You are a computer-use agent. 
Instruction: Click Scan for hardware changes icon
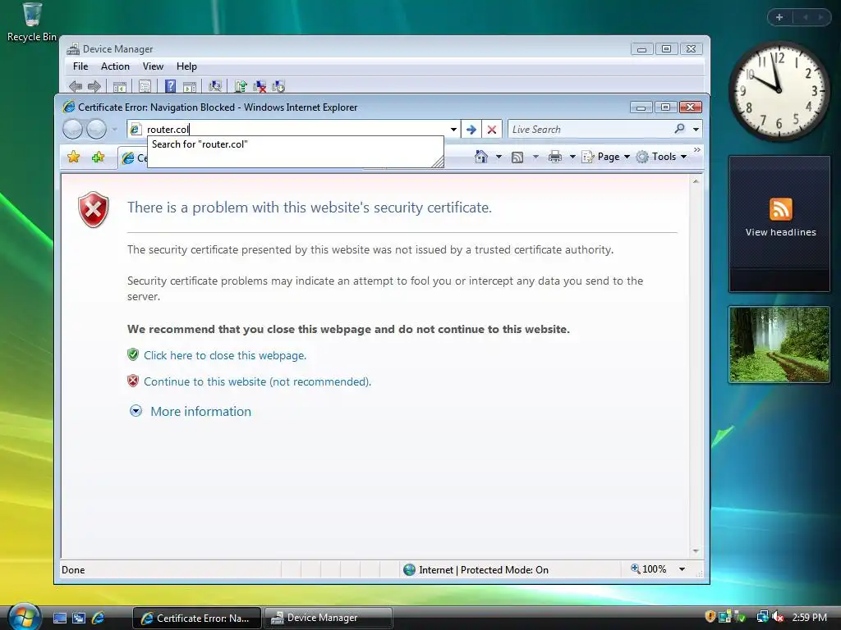215,86
